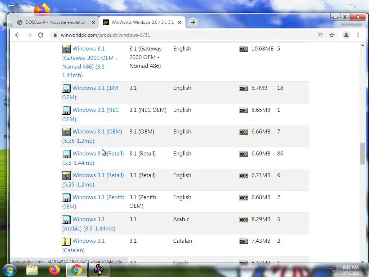The height and width of the screenshot is (277, 369).
Task: Click disk icon for Windows 3.1 Retail 3.5-1.44mb
Action: [x=66, y=154]
